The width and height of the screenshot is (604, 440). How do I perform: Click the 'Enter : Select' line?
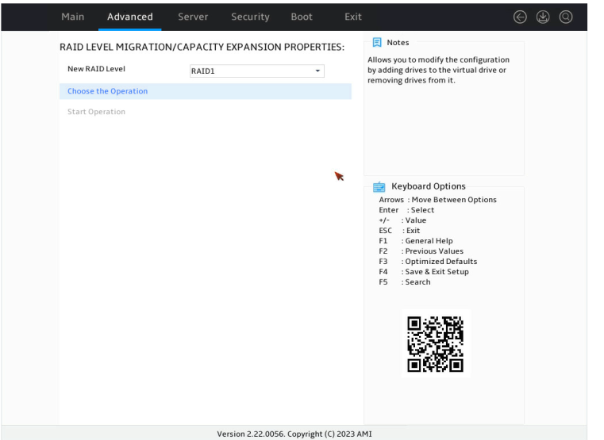point(406,210)
